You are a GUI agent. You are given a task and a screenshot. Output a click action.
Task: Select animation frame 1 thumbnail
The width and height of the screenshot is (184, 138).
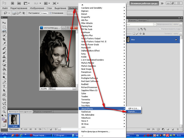pos(14,119)
